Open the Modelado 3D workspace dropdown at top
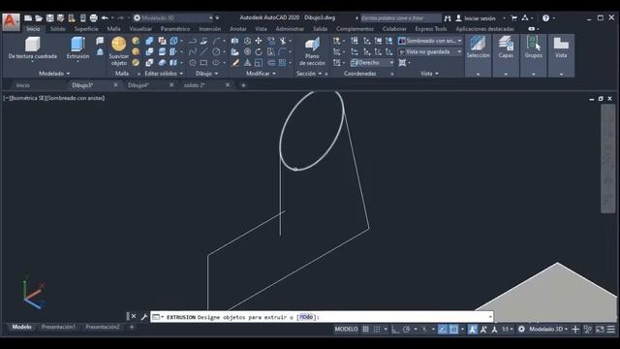The image size is (620, 349). 172,17
